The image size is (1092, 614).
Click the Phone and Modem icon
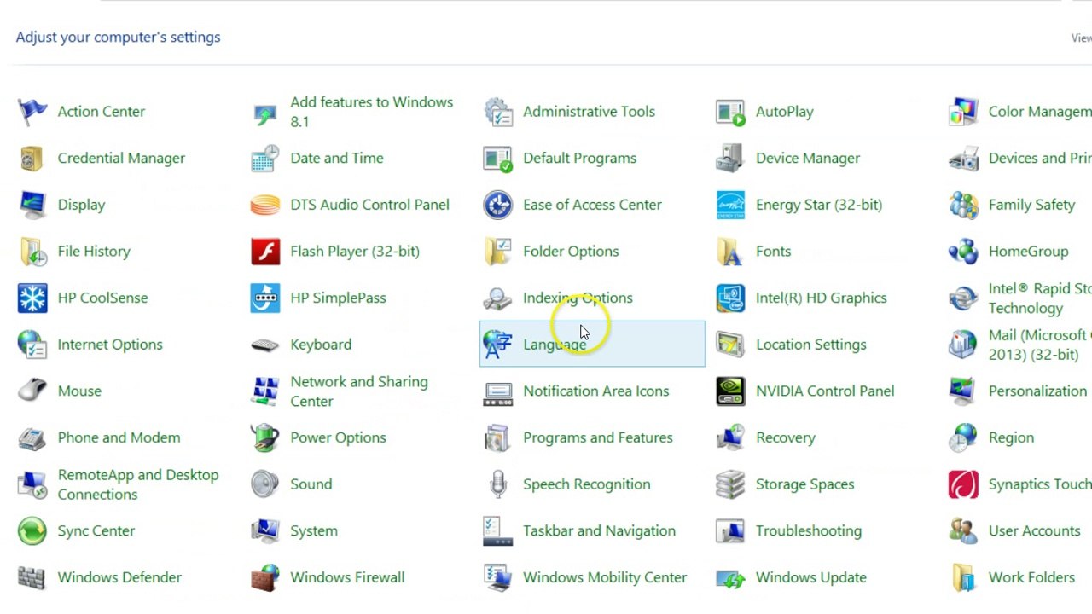(x=32, y=437)
